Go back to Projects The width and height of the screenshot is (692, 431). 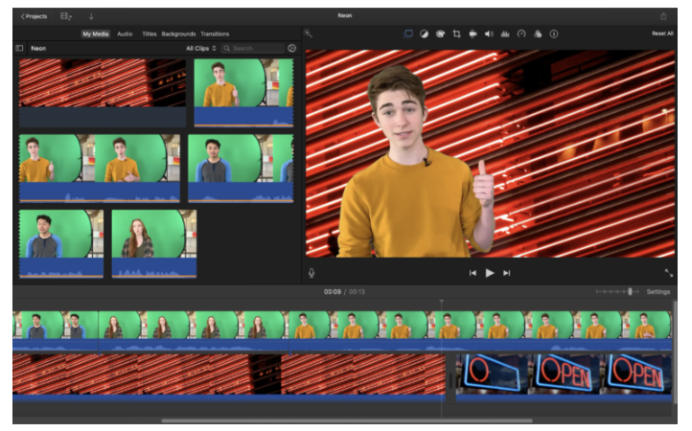(x=34, y=16)
